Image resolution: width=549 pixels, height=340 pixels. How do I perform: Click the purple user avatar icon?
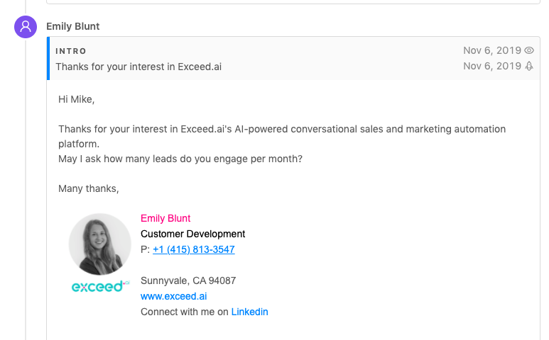point(26,27)
